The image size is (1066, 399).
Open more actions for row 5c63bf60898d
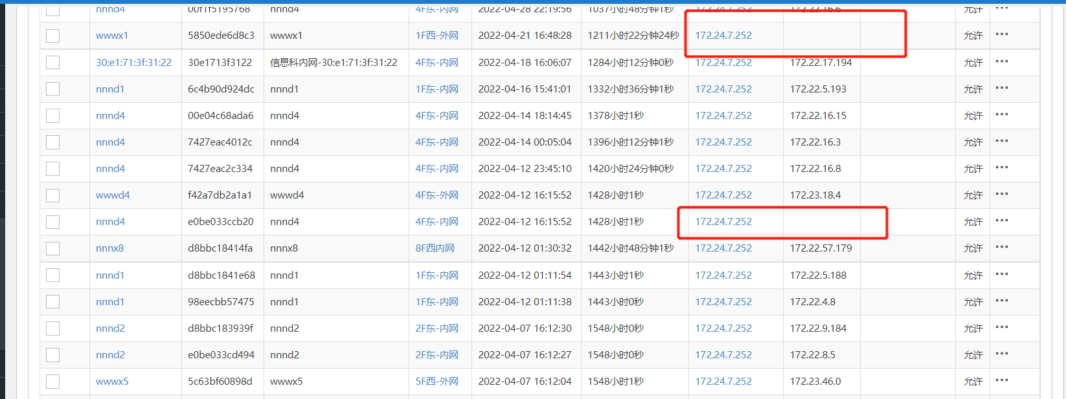pyautogui.click(x=1002, y=381)
